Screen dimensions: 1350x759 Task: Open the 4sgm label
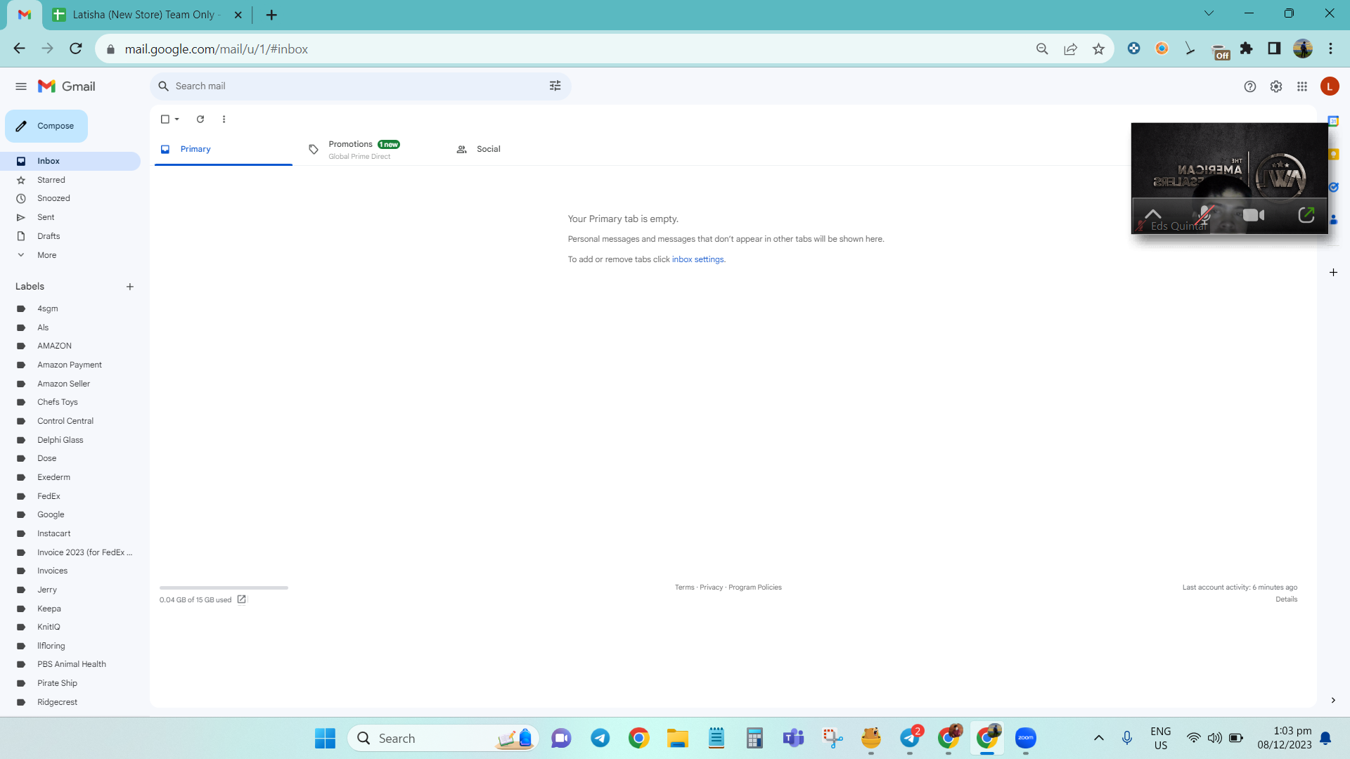click(70, 309)
